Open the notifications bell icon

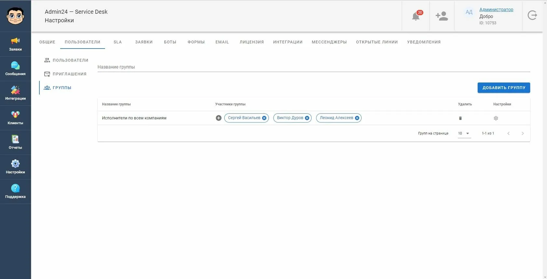point(416,16)
